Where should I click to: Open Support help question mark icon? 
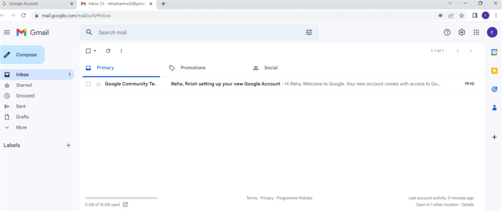pos(447,32)
